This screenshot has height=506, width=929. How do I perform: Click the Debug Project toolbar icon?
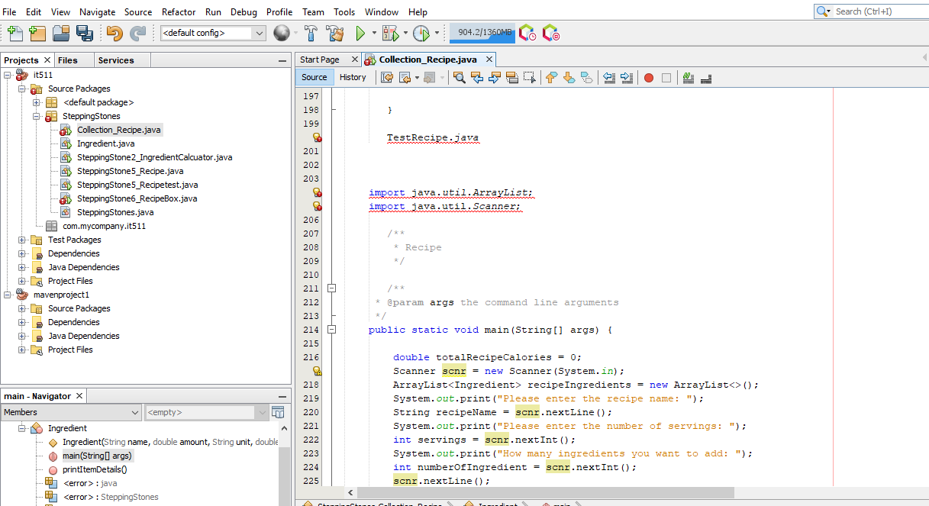coord(391,34)
